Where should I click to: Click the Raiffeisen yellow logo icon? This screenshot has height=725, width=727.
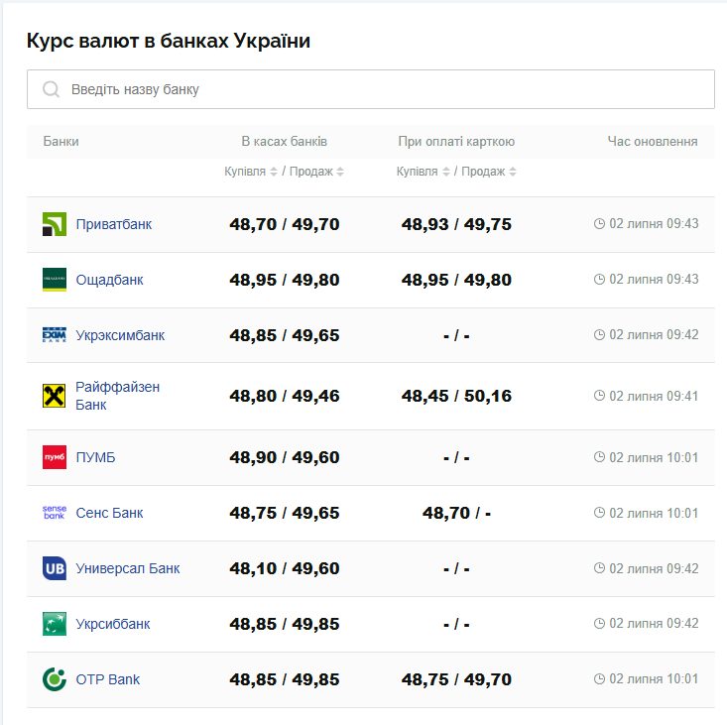point(55,397)
